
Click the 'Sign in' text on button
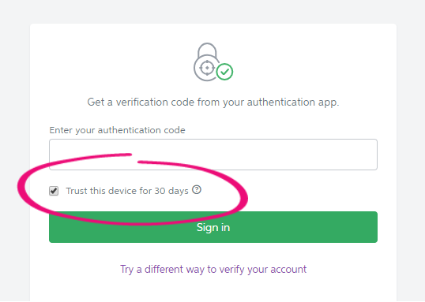(213, 227)
